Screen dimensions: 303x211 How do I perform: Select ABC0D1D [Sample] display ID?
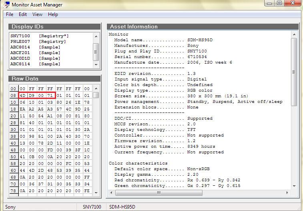click(35, 58)
